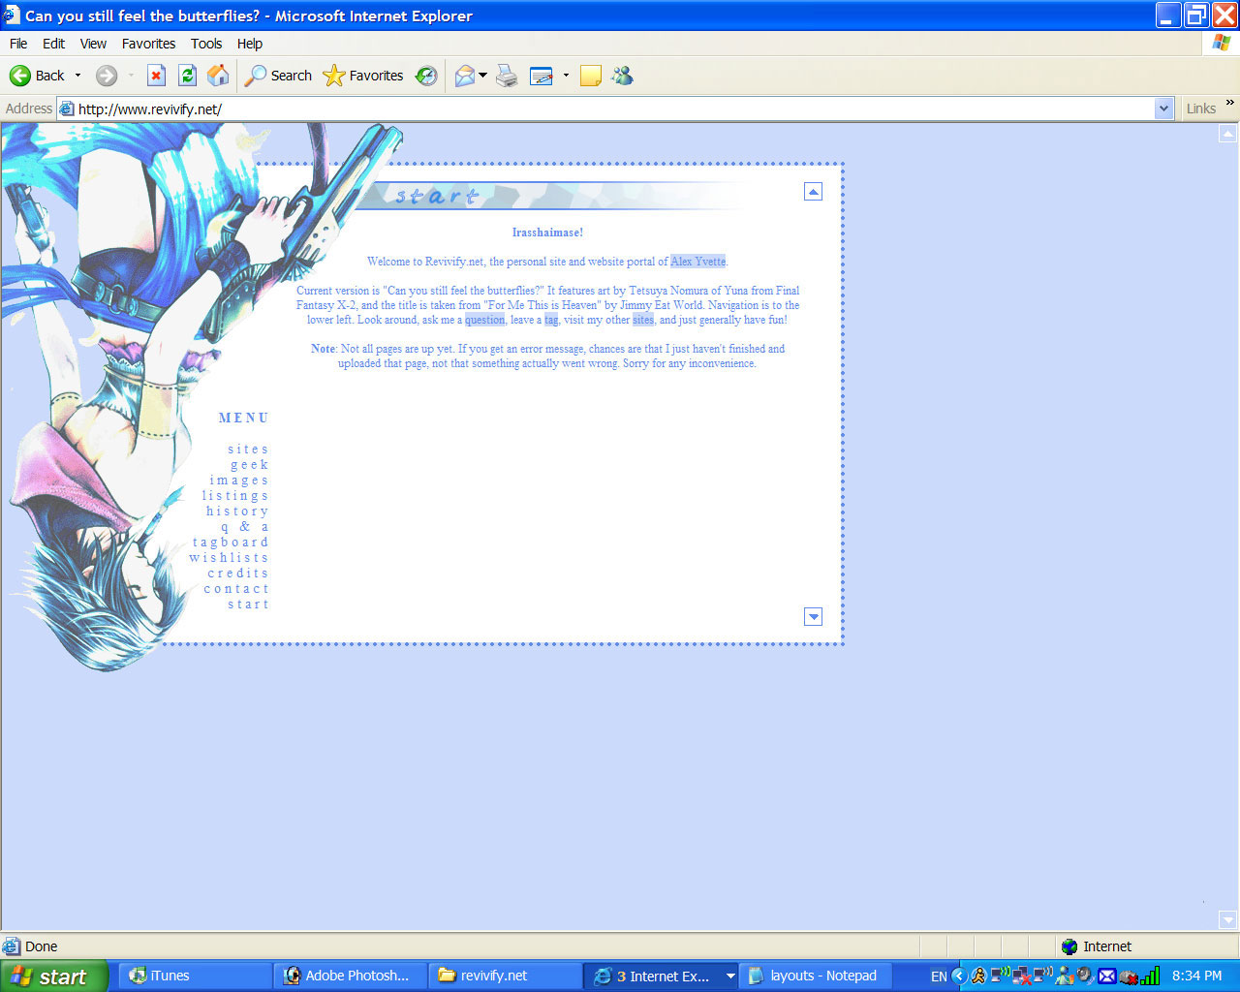
Task: Open the View menu
Action: coord(93,44)
